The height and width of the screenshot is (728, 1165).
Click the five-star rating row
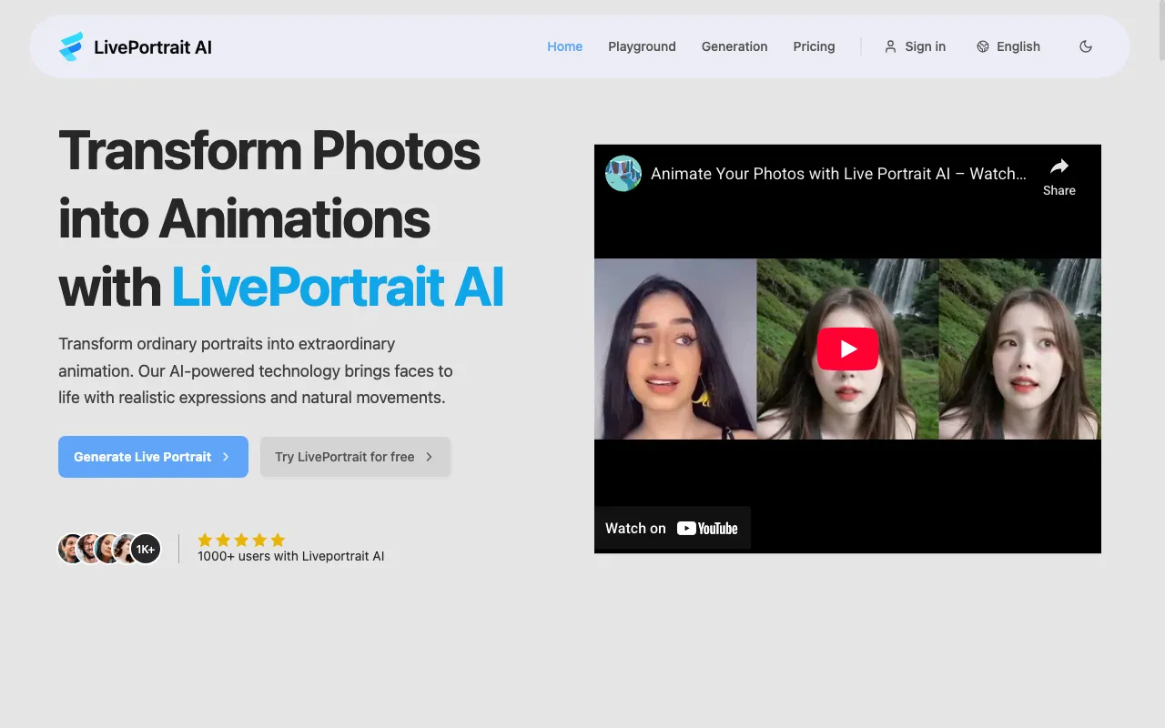click(x=241, y=540)
